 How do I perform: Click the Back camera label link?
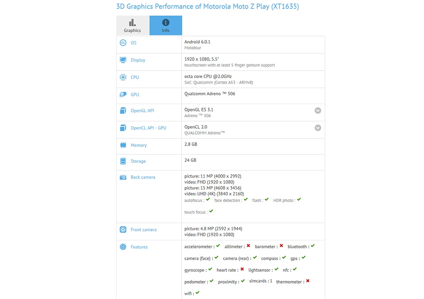(143, 177)
